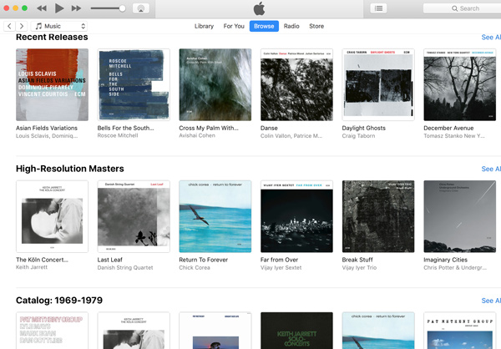Open Keith Jarrett Solo Concerts cover
This screenshot has height=349, width=501.
click(296, 331)
